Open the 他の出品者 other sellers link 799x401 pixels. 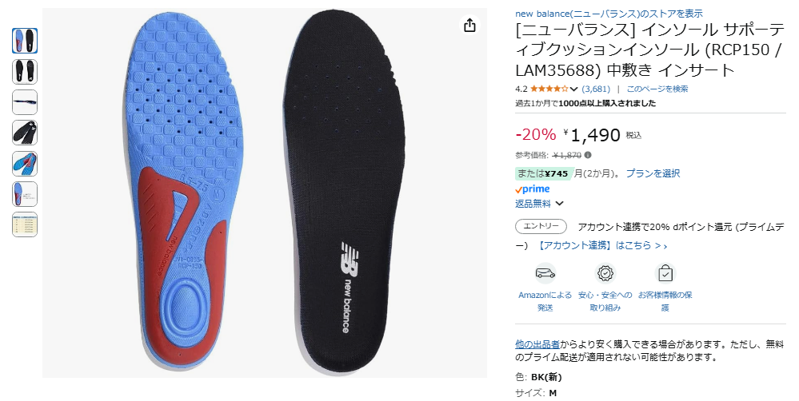(x=537, y=344)
